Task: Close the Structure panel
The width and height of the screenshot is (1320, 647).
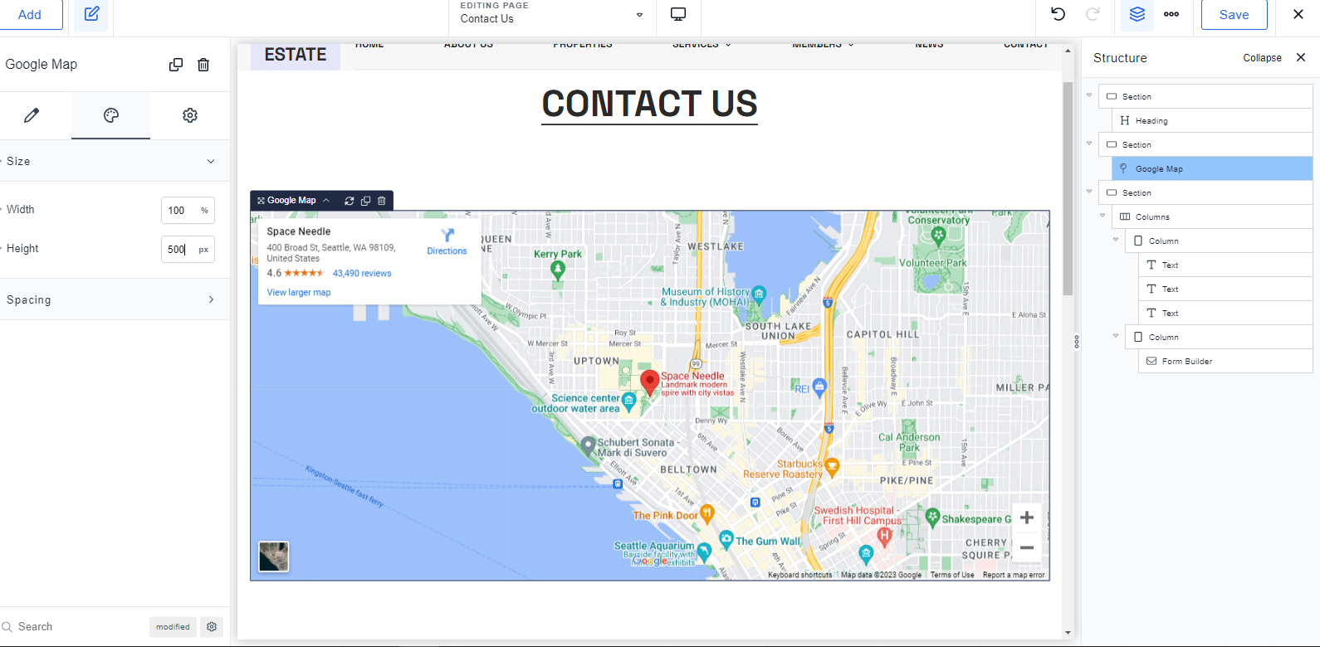Action: click(1301, 57)
